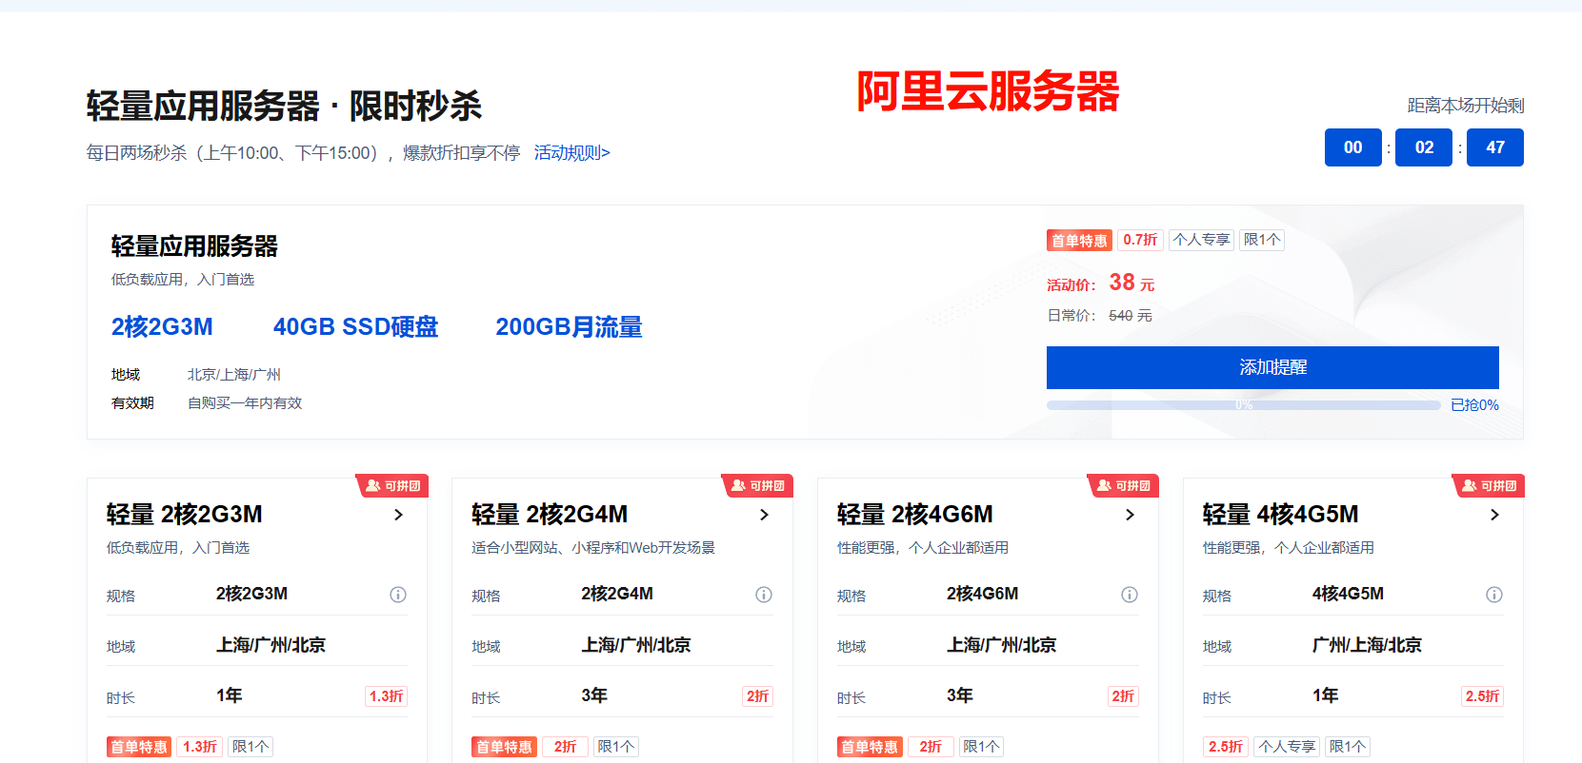Click the 已抢0% progress bar
1582x763 pixels.
pos(1243,405)
